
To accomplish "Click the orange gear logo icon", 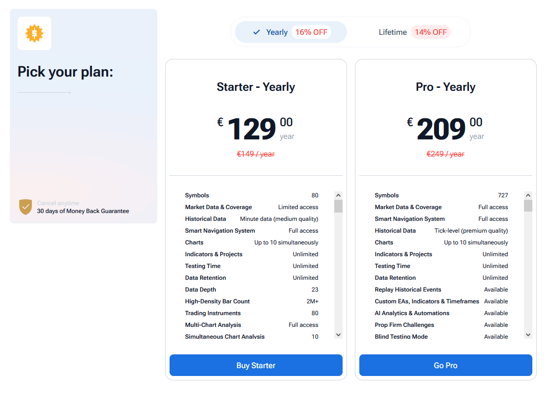I will pyautogui.click(x=34, y=33).
